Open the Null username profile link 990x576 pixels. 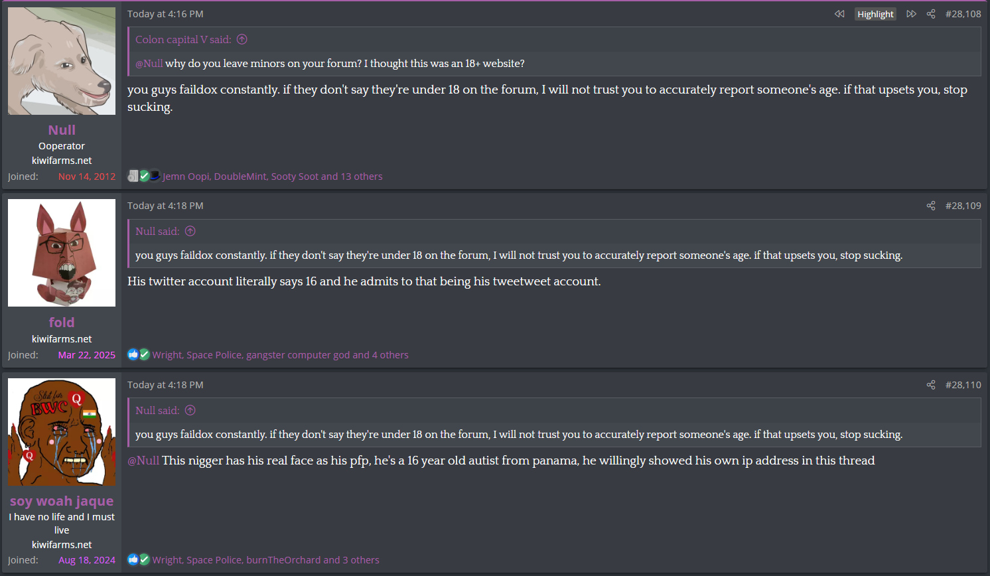click(62, 130)
